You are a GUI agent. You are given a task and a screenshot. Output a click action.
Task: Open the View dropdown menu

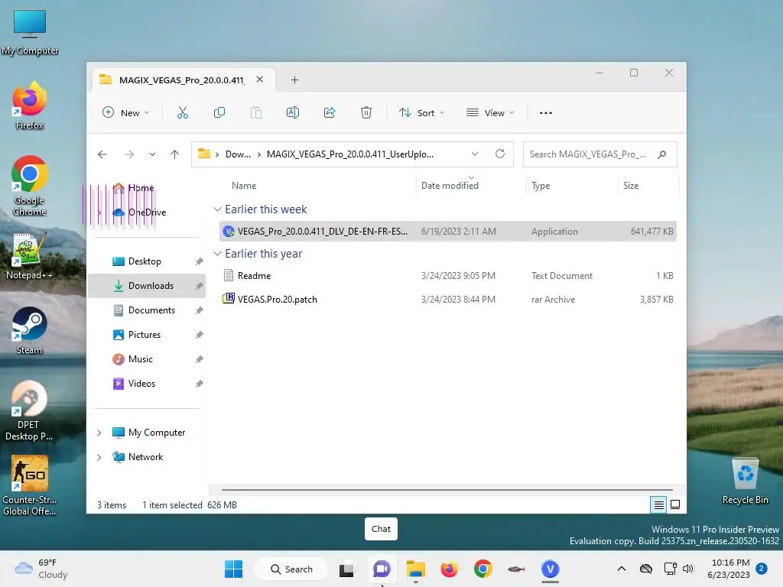(490, 113)
